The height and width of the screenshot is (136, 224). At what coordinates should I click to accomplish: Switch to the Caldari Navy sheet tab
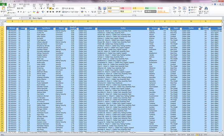23,133
